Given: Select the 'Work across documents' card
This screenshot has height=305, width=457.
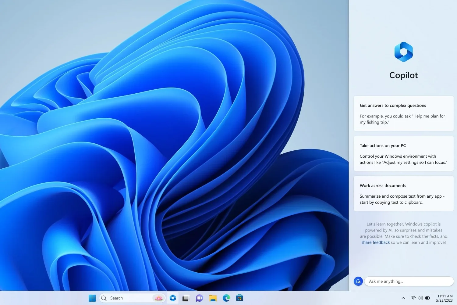Looking at the screenshot, I should click(x=403, y=193).
